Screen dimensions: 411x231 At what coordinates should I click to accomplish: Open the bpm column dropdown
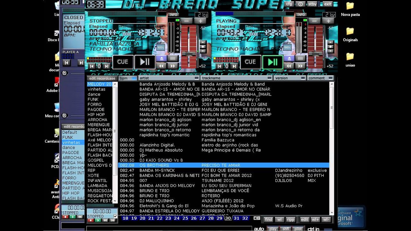pyautogui.click(x=134, y=78)
